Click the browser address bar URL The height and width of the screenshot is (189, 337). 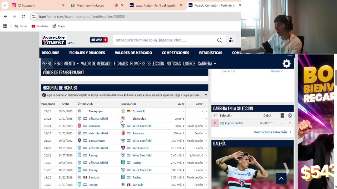pyautogui.click(x=82, y=17)
